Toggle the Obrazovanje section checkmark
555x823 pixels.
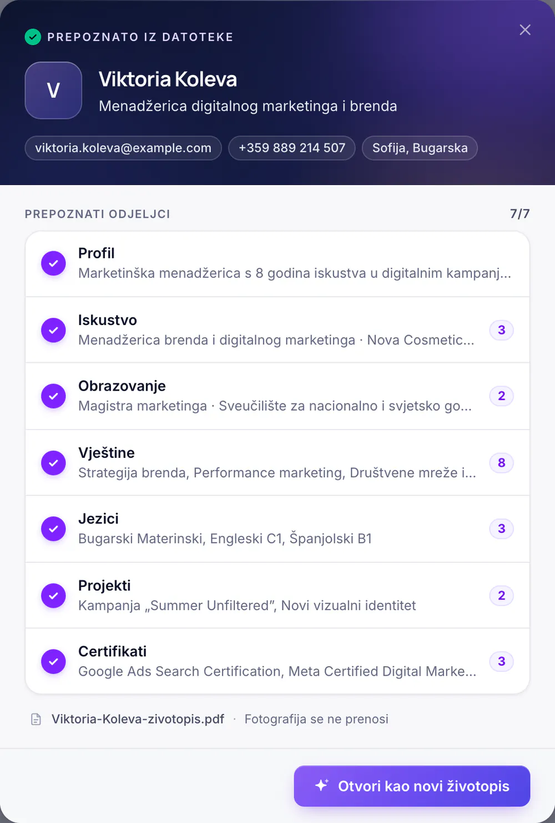pyautogui.click(x=53, y=396)
